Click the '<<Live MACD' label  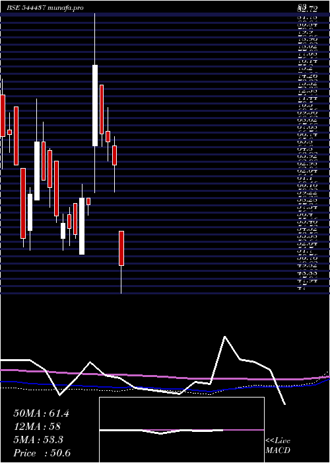pyautogui.click(x=278, y=446)
